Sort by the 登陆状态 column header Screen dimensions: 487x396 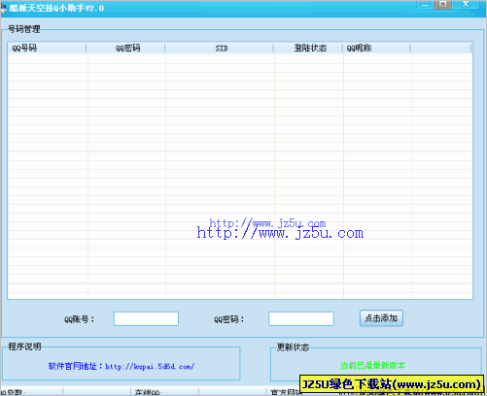(308, 49)
